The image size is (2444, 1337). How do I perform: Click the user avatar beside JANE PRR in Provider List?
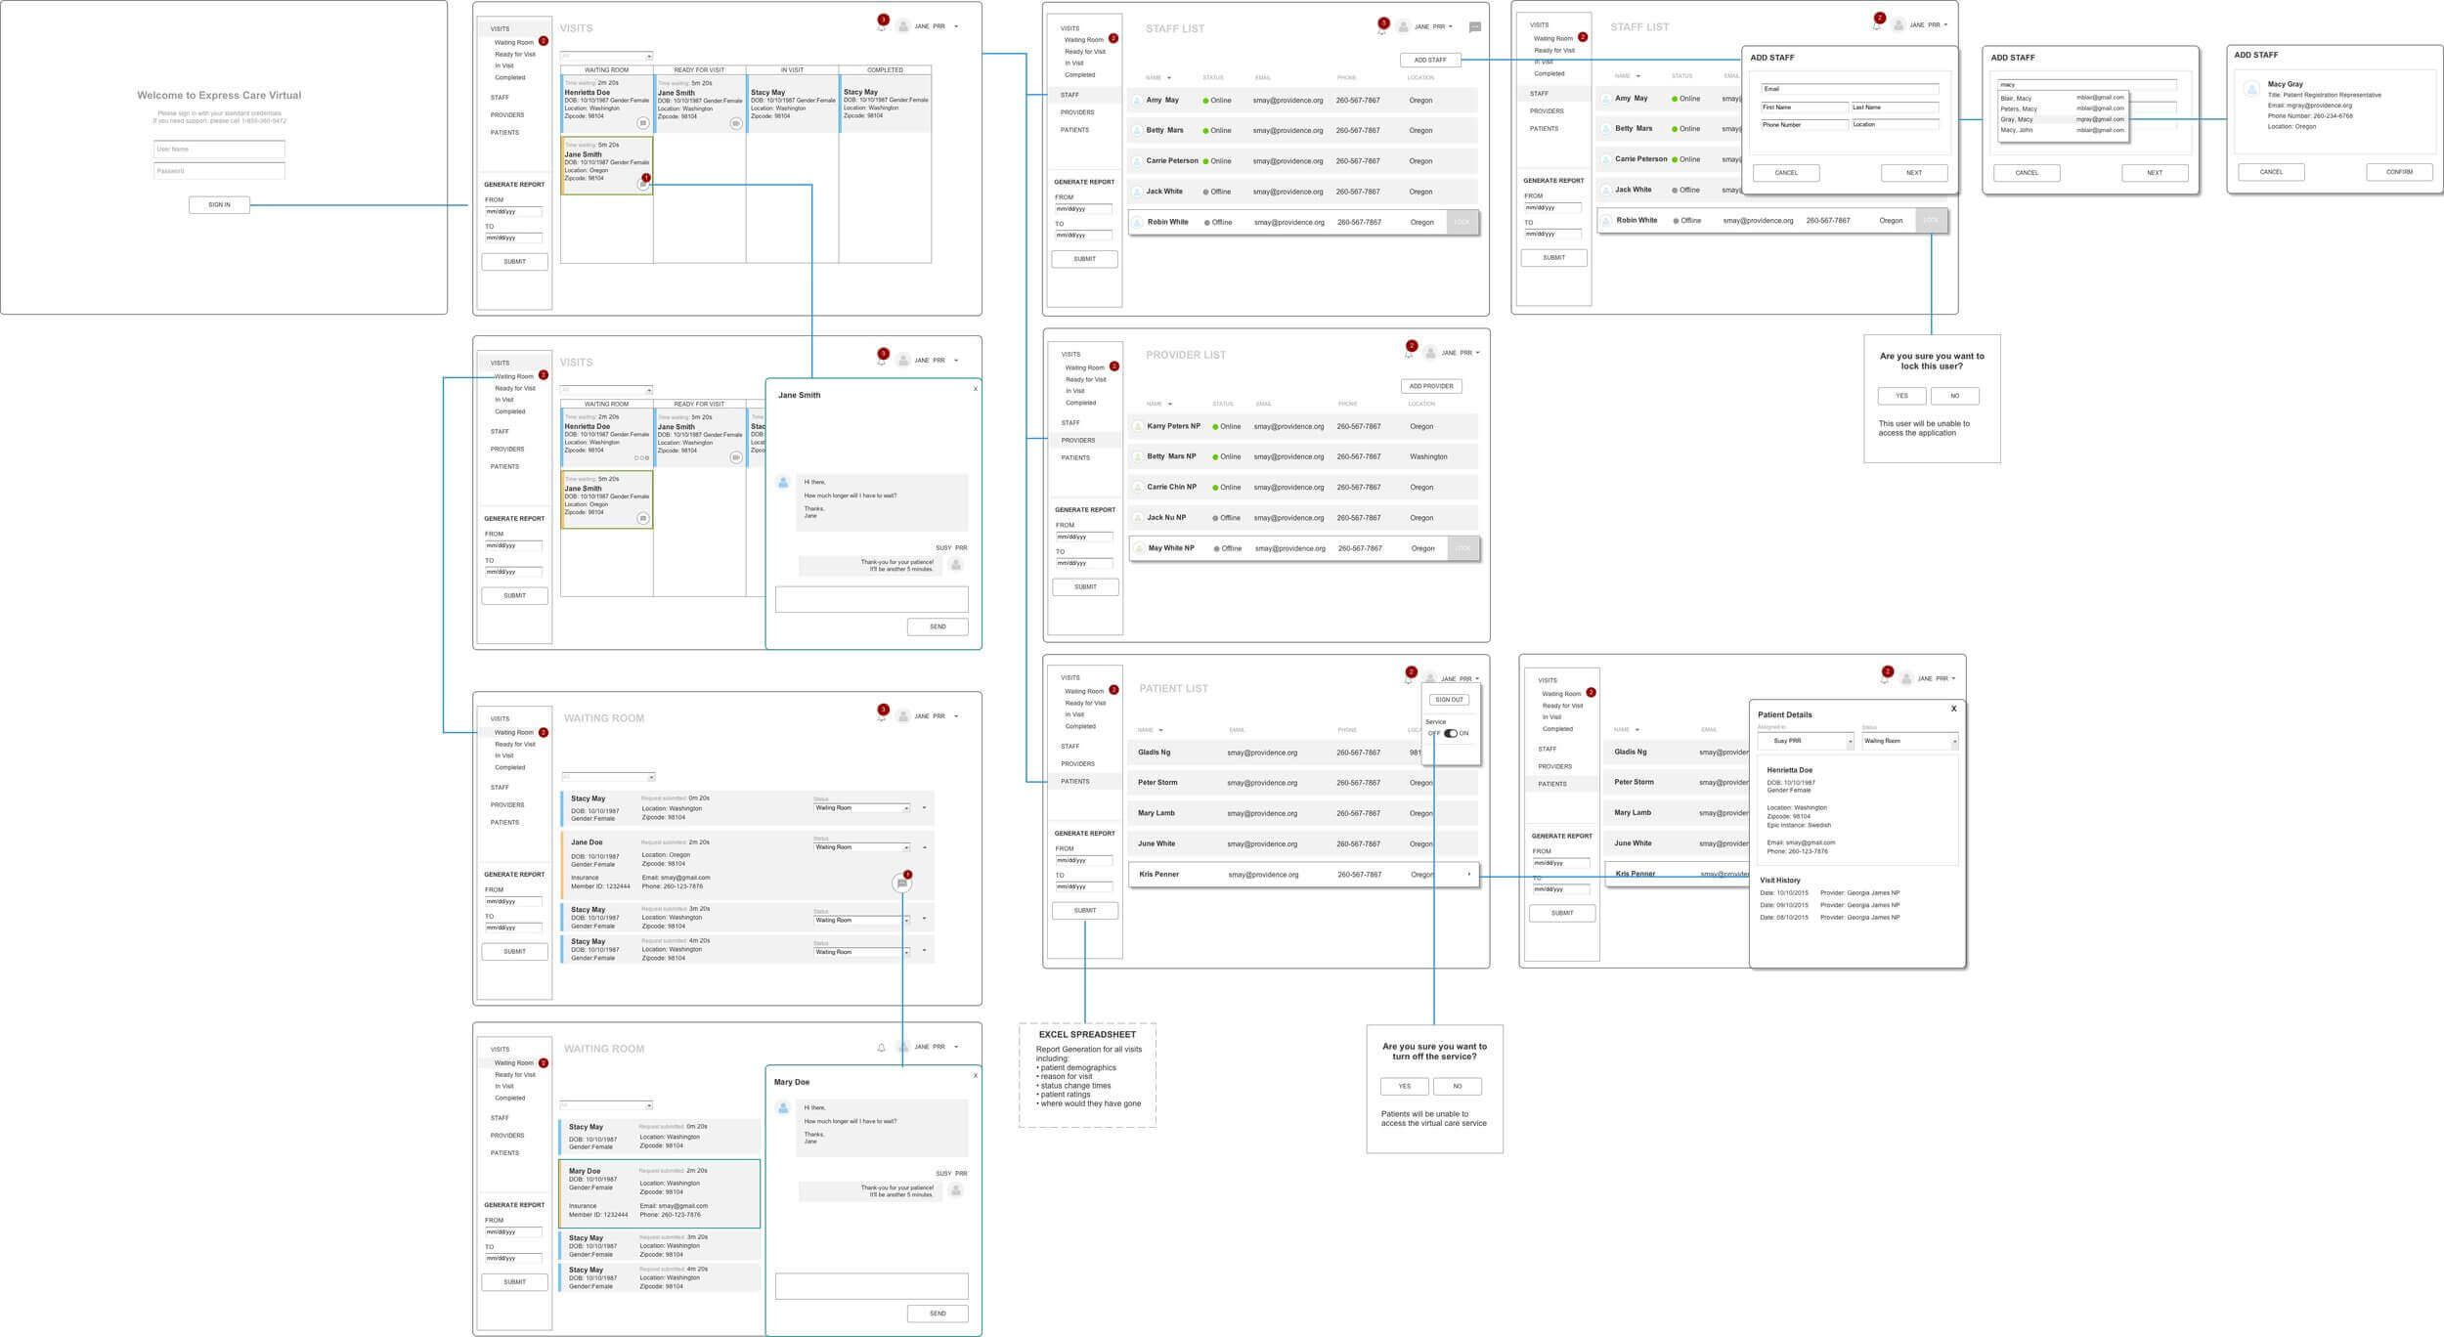[x=1430, y=353]
